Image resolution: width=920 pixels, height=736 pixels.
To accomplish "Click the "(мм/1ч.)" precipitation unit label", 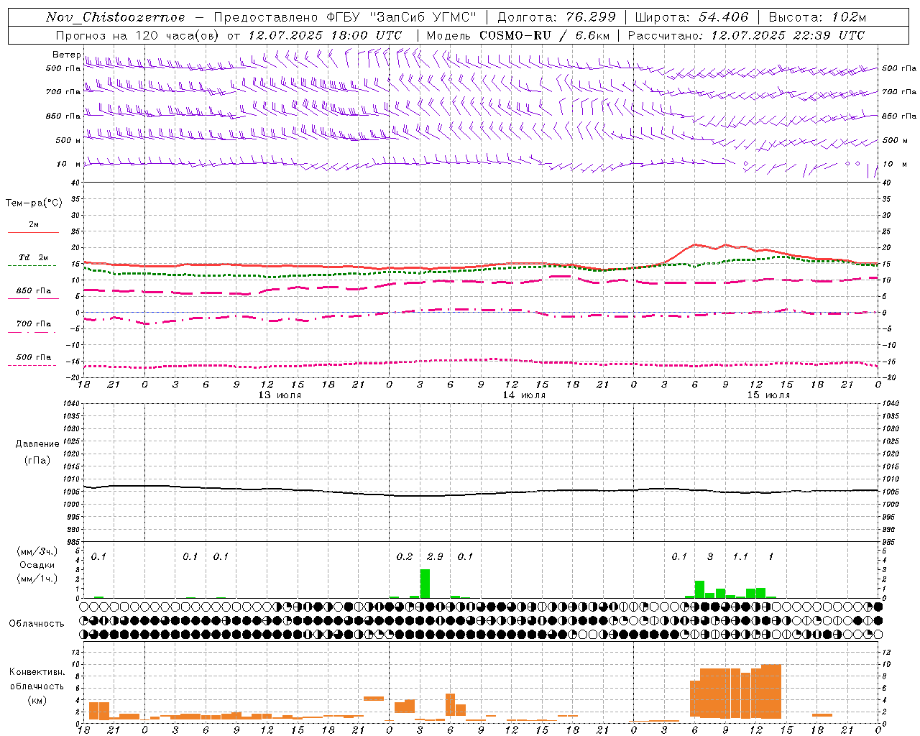I will (x=37, y=579).
